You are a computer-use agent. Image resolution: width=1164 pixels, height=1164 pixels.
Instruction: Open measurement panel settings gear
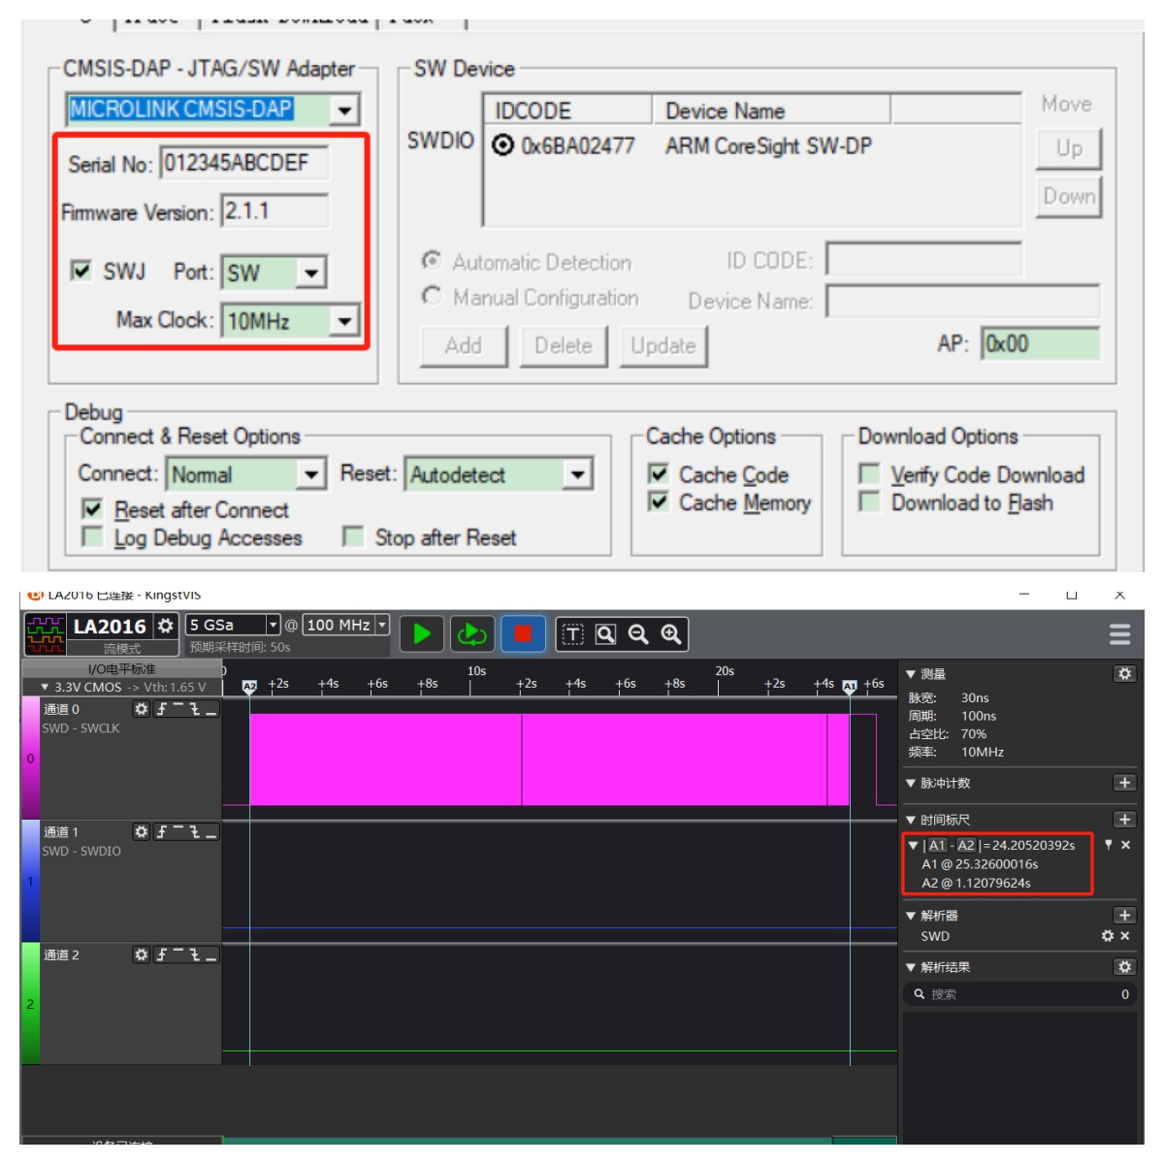(x=1124, y=674)
